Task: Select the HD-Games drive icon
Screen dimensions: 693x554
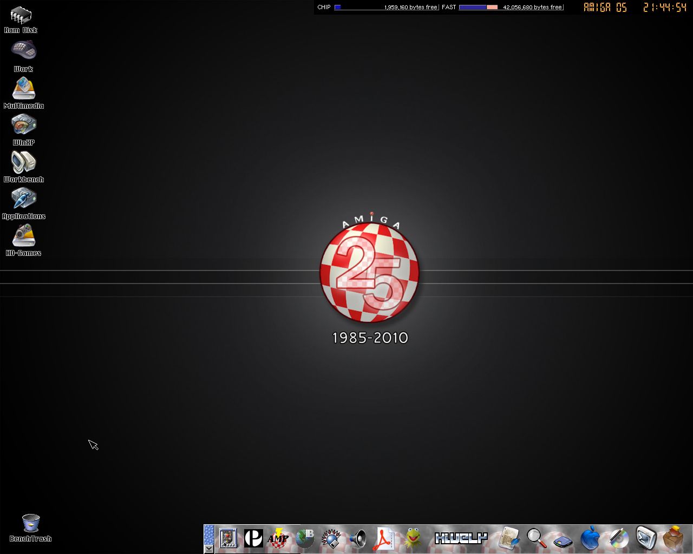Action: (23, 240)
